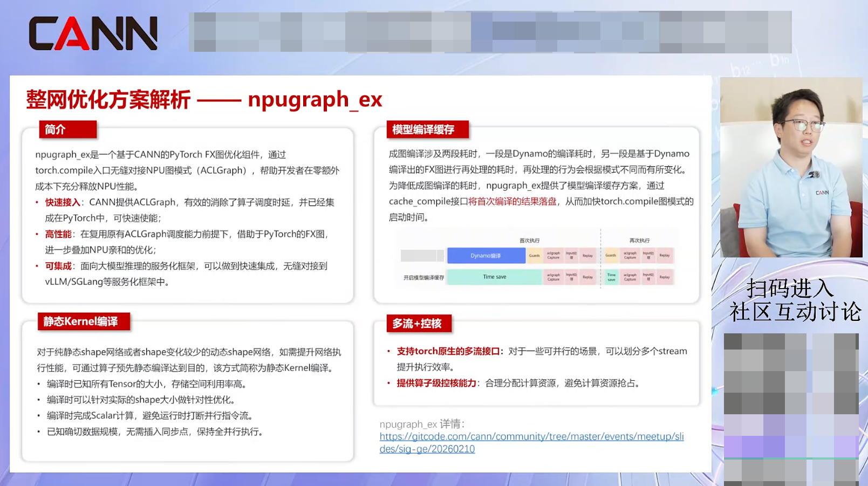
Task: Click the "社区互动讨论" caption text
Action: [x=796, y=312]
